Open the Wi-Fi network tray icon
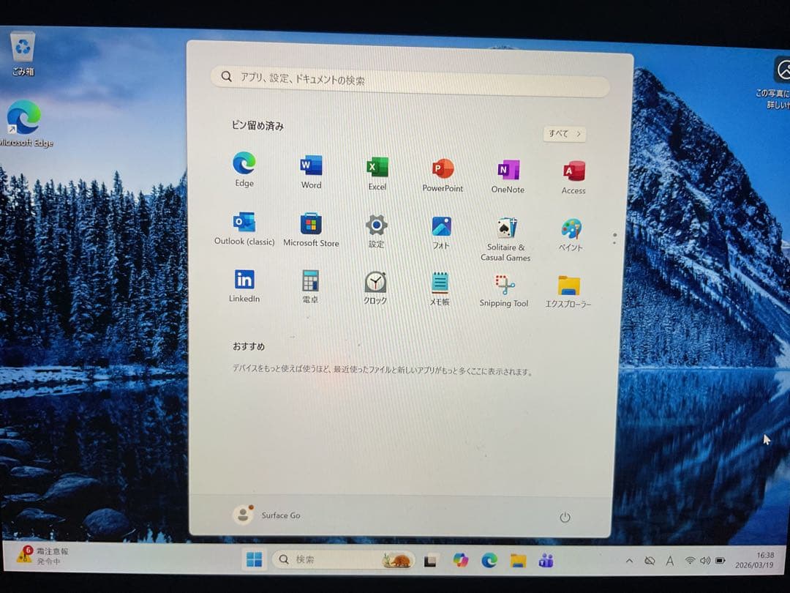This screenshot has width=790, height=593. tap(691, 561)
